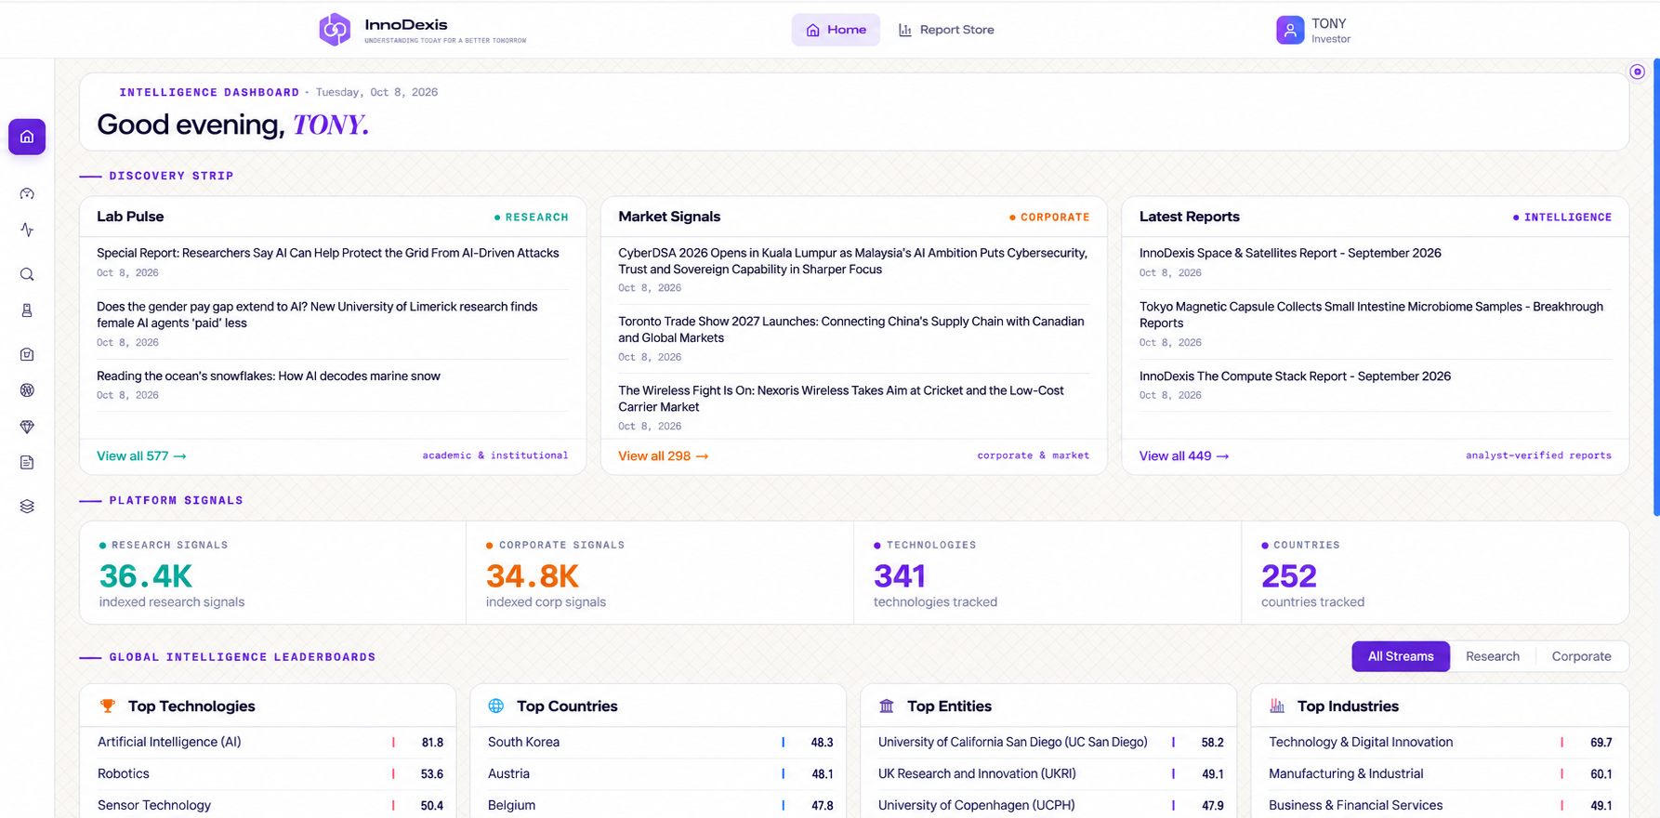Open the document page icon in sidebar
The height and width of the screenshot is (818, 1660).
(27, 462)
